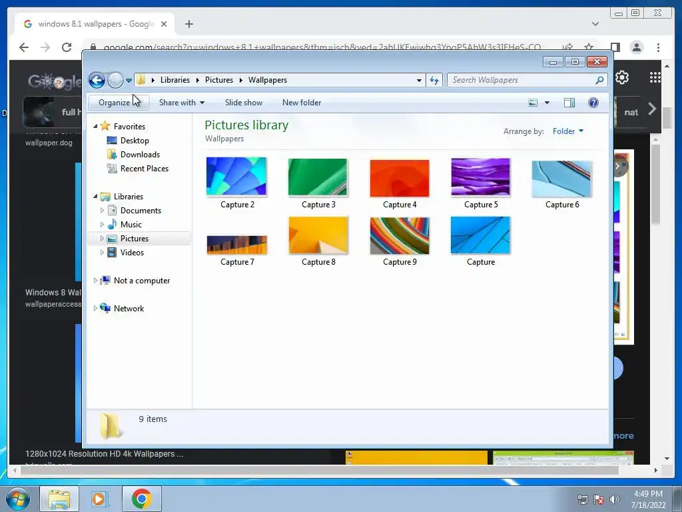Open address bar previous locations dropdown
This screenshot has width=682, height=512.
pyautogui.click(x=419, y=80)
